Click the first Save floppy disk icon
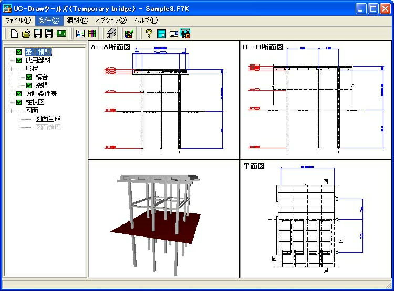This screenshot has height=291, width=394. 37,34
